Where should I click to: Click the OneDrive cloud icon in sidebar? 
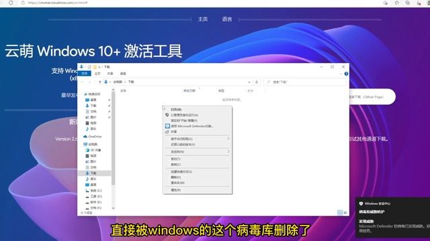click(85, 137)
